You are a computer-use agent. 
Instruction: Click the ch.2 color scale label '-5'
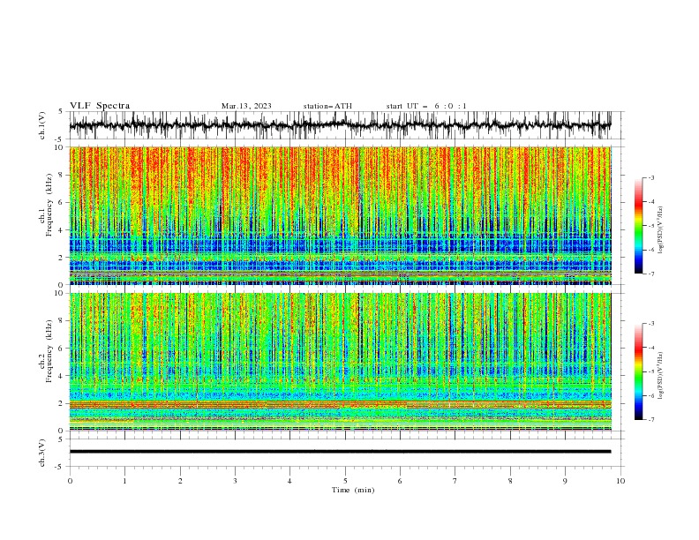[x=650, y=371]
